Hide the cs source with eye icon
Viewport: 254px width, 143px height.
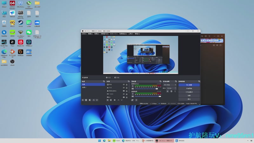124,97
